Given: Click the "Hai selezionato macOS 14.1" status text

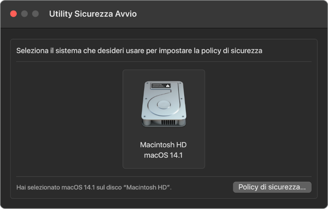Looking at the screenshot, I should coord(94,187).
